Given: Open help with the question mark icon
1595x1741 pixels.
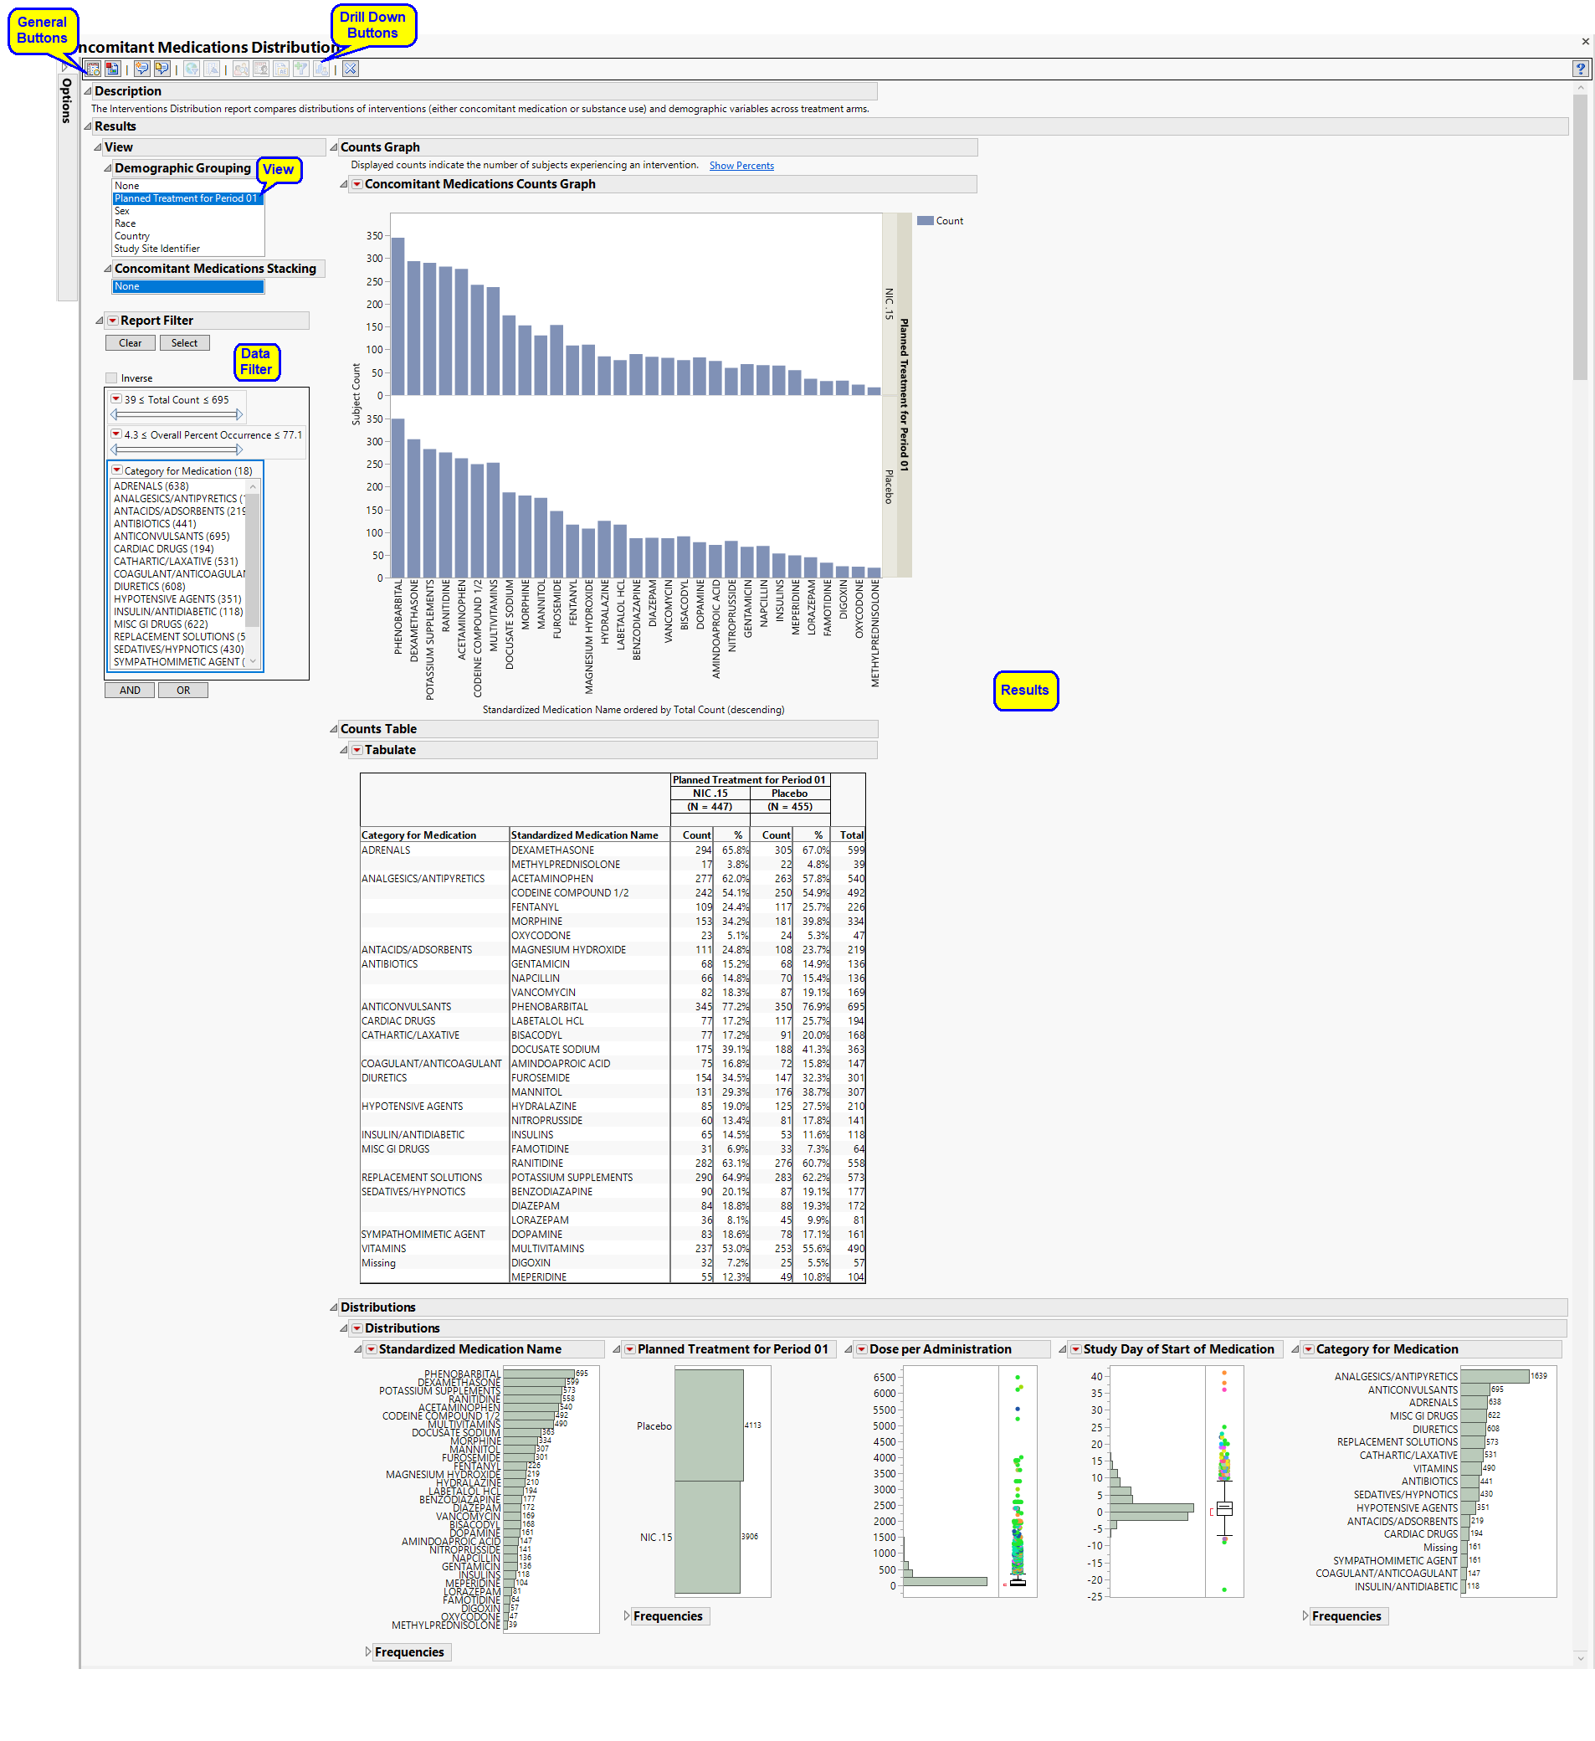Looking at the screenshot, I should pos(1579,69).
